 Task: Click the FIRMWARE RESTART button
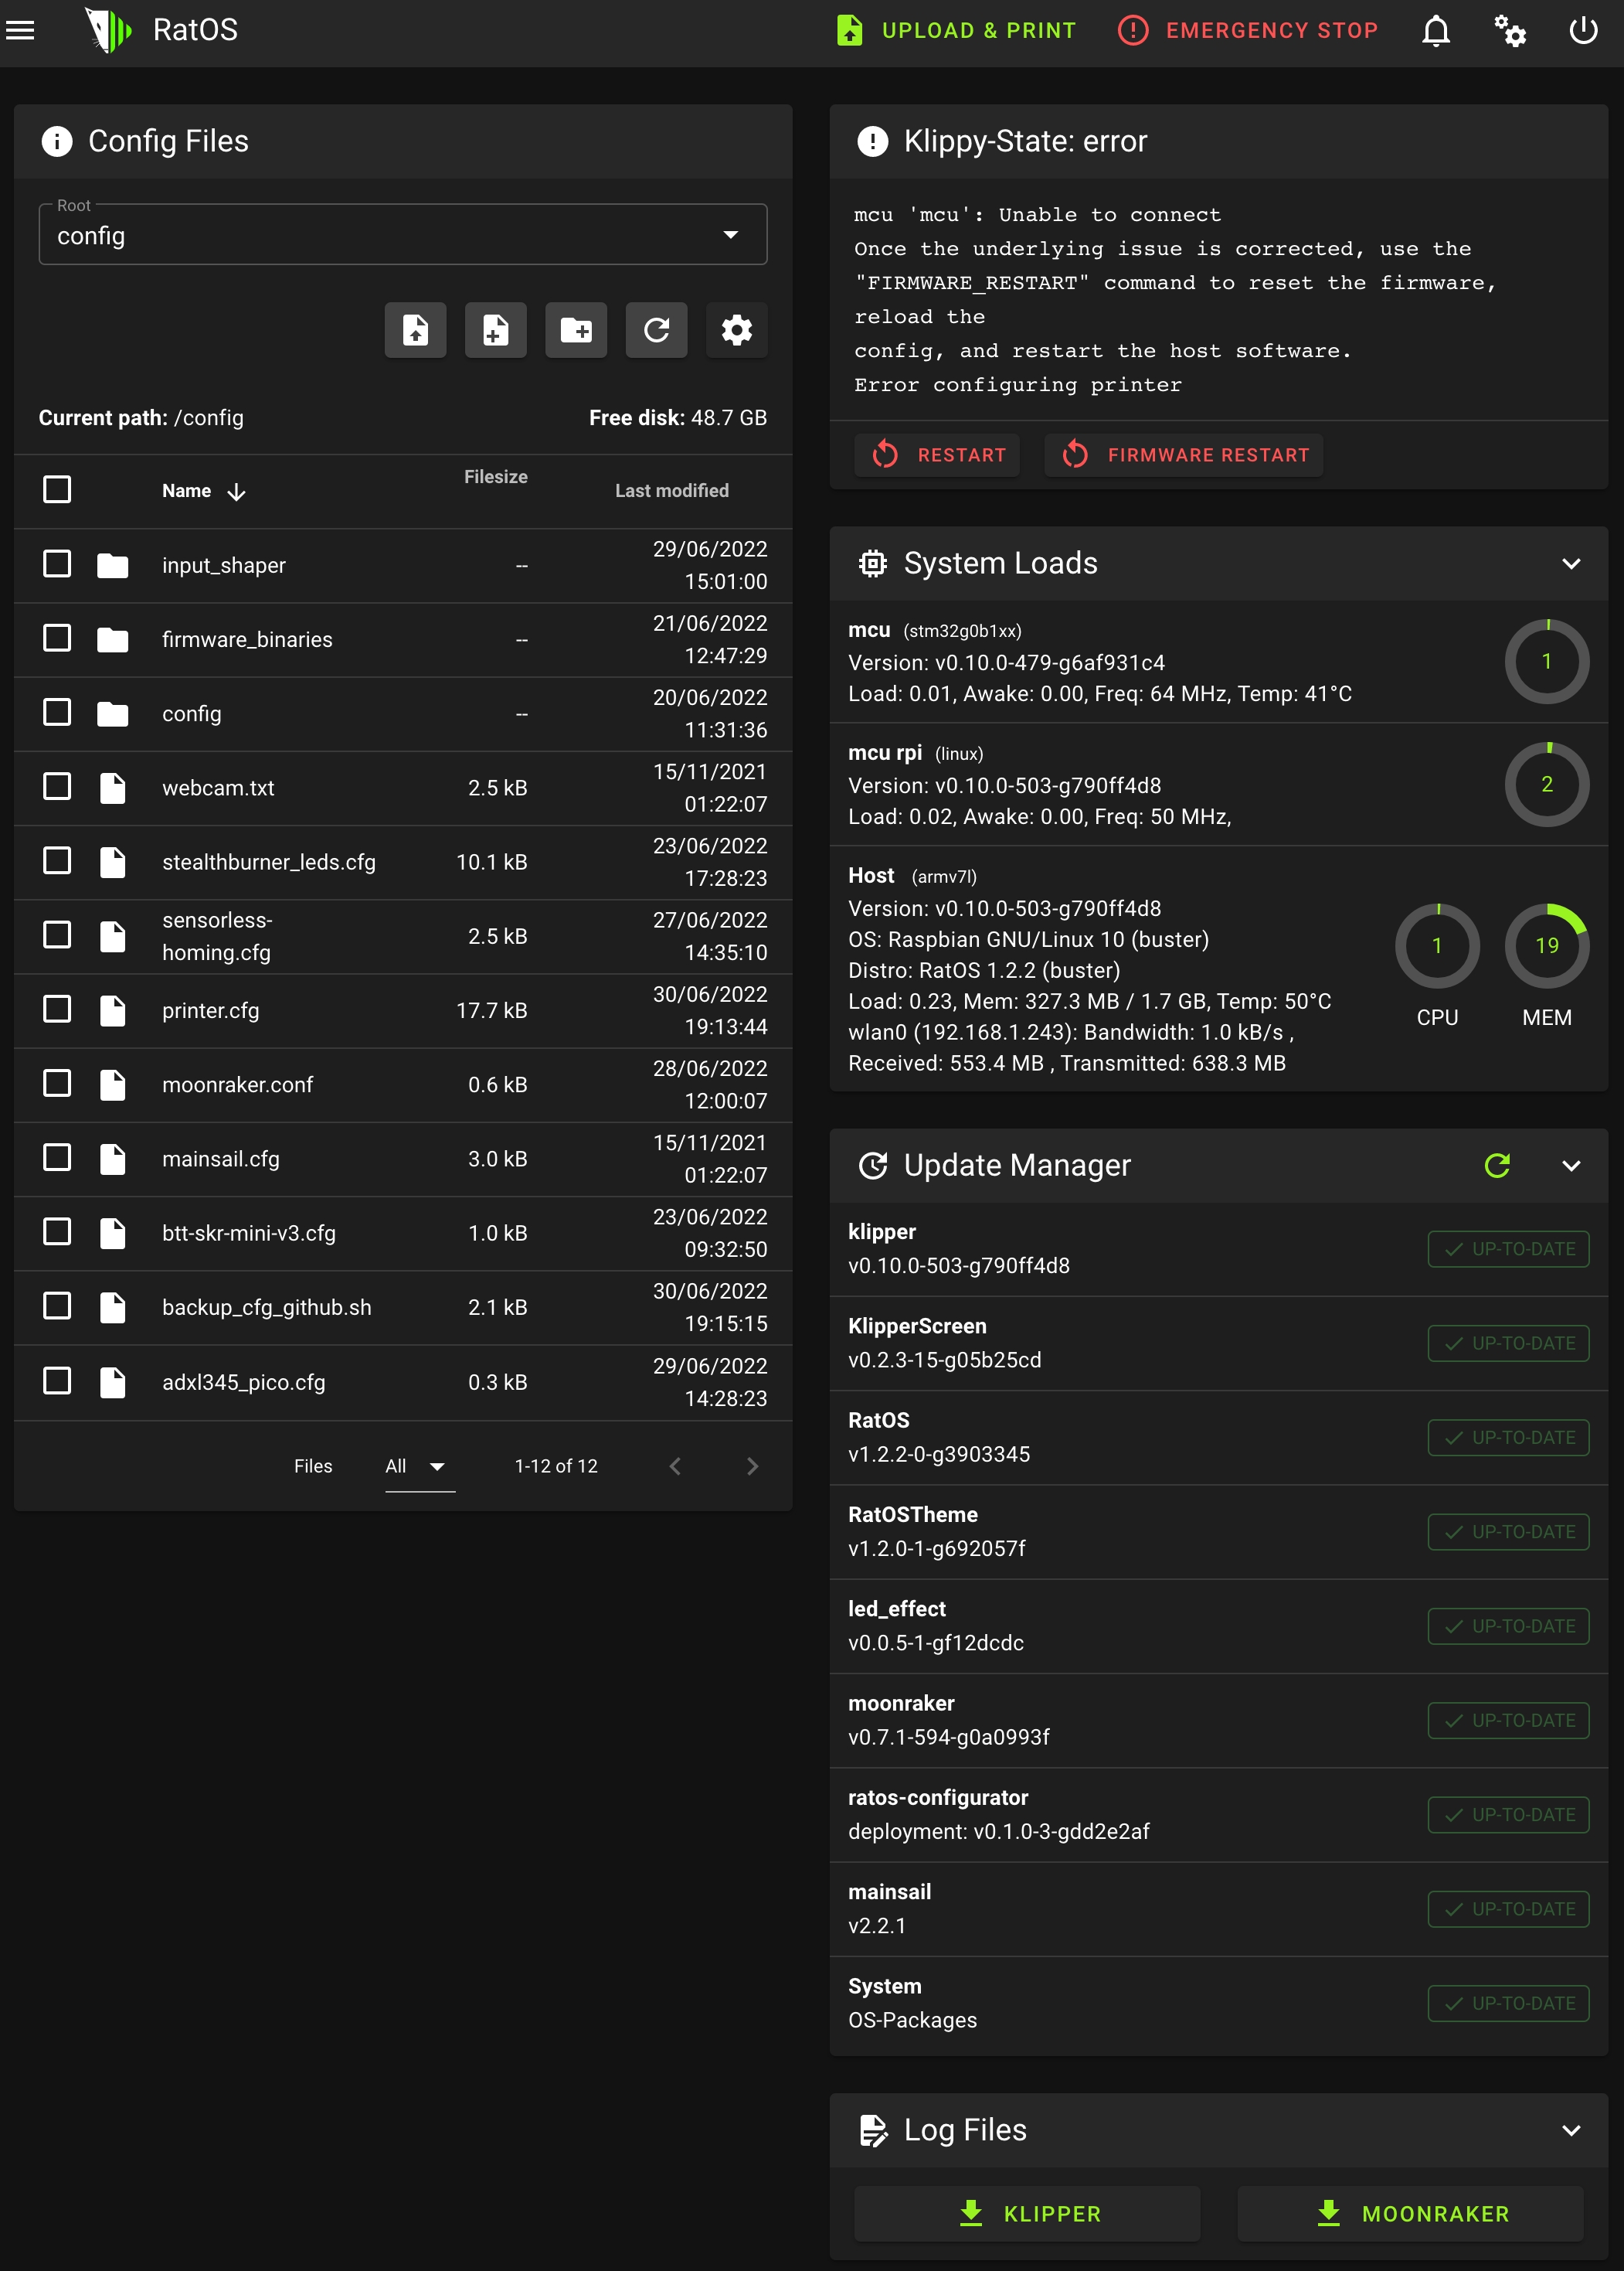[1184, 455]
